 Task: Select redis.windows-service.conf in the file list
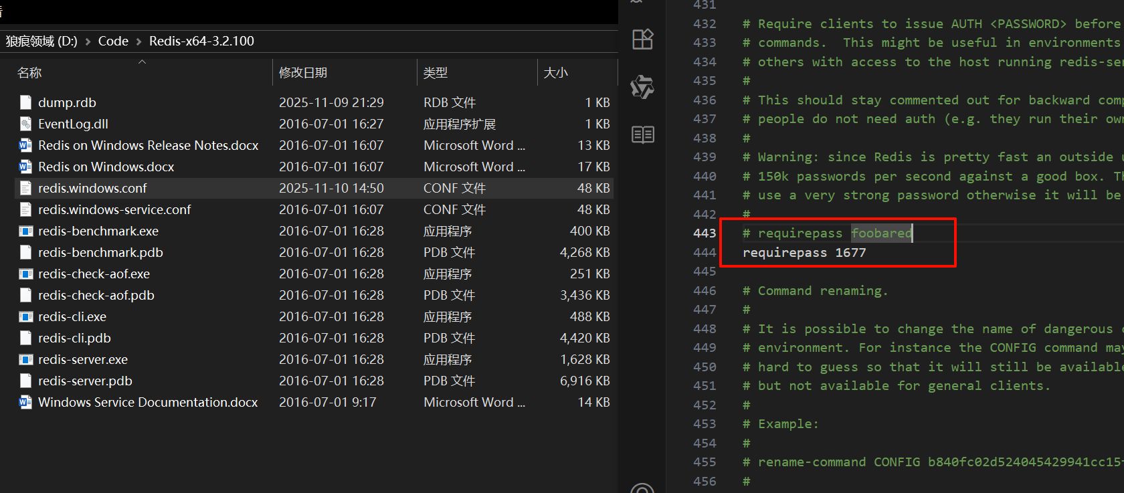114,210
